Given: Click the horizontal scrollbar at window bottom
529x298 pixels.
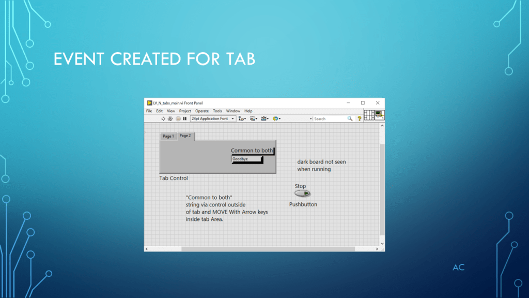Looking at the screenshot, I should [258, 249].
